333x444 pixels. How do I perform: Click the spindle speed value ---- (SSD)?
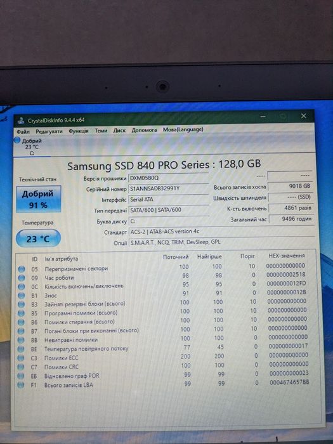point(291,197)
